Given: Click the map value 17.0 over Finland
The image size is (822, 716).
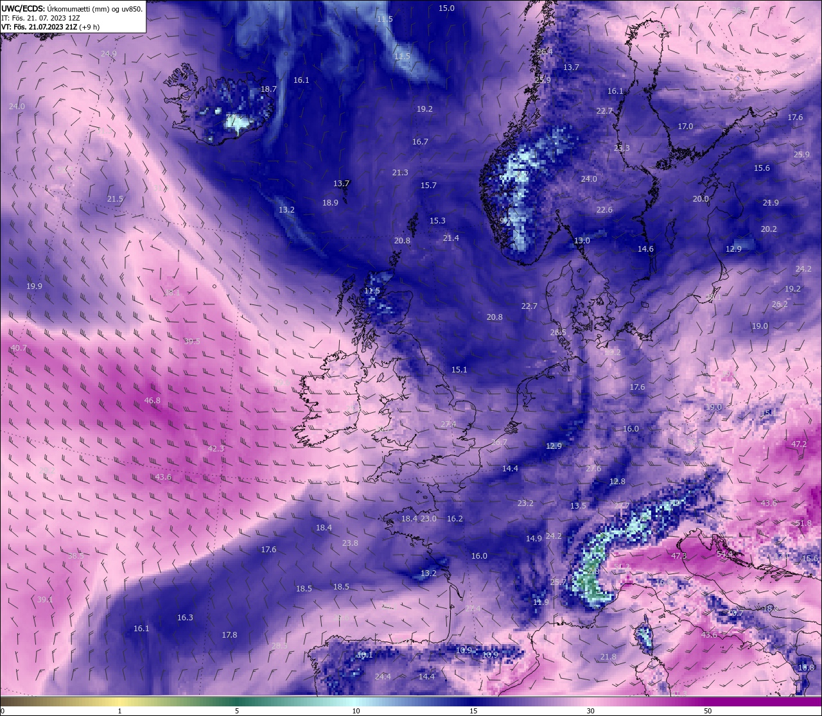Looking at the screenshot, I should click(x=685, y=127).
